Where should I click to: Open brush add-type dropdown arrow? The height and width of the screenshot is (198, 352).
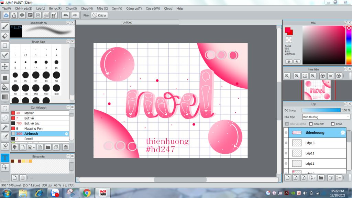[x=34, y=147]
